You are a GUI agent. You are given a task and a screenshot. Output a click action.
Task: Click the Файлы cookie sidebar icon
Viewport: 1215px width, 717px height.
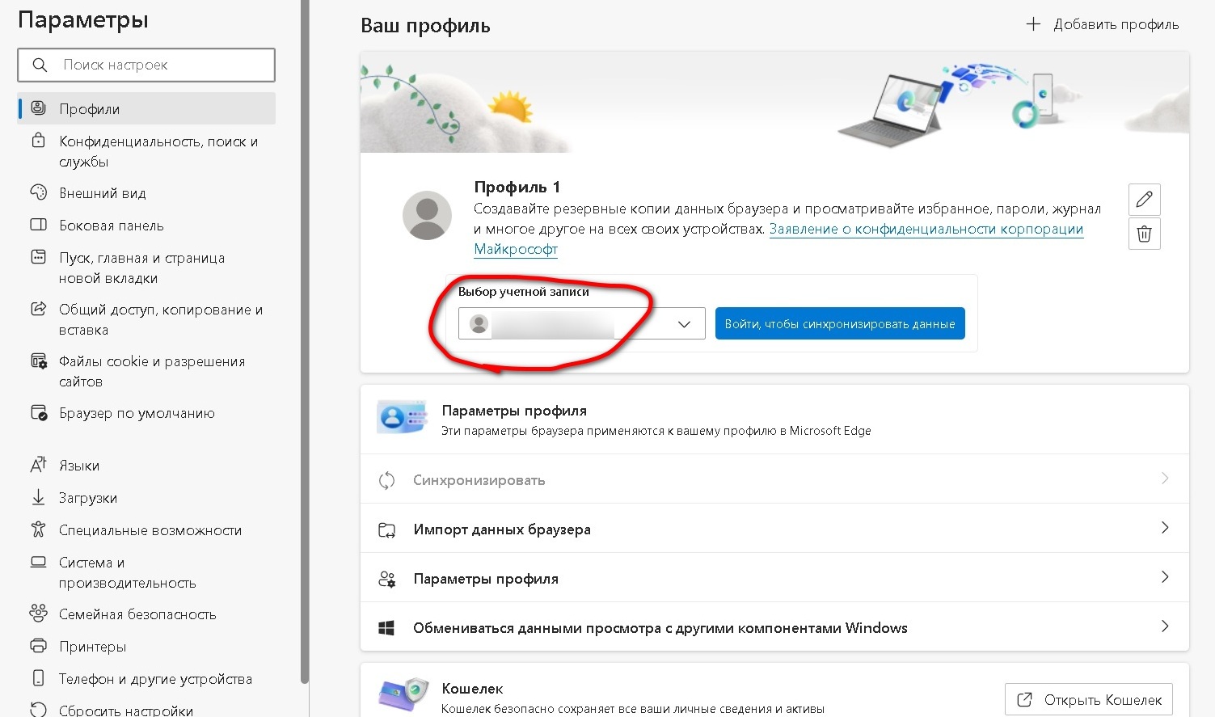pos(38,361)
